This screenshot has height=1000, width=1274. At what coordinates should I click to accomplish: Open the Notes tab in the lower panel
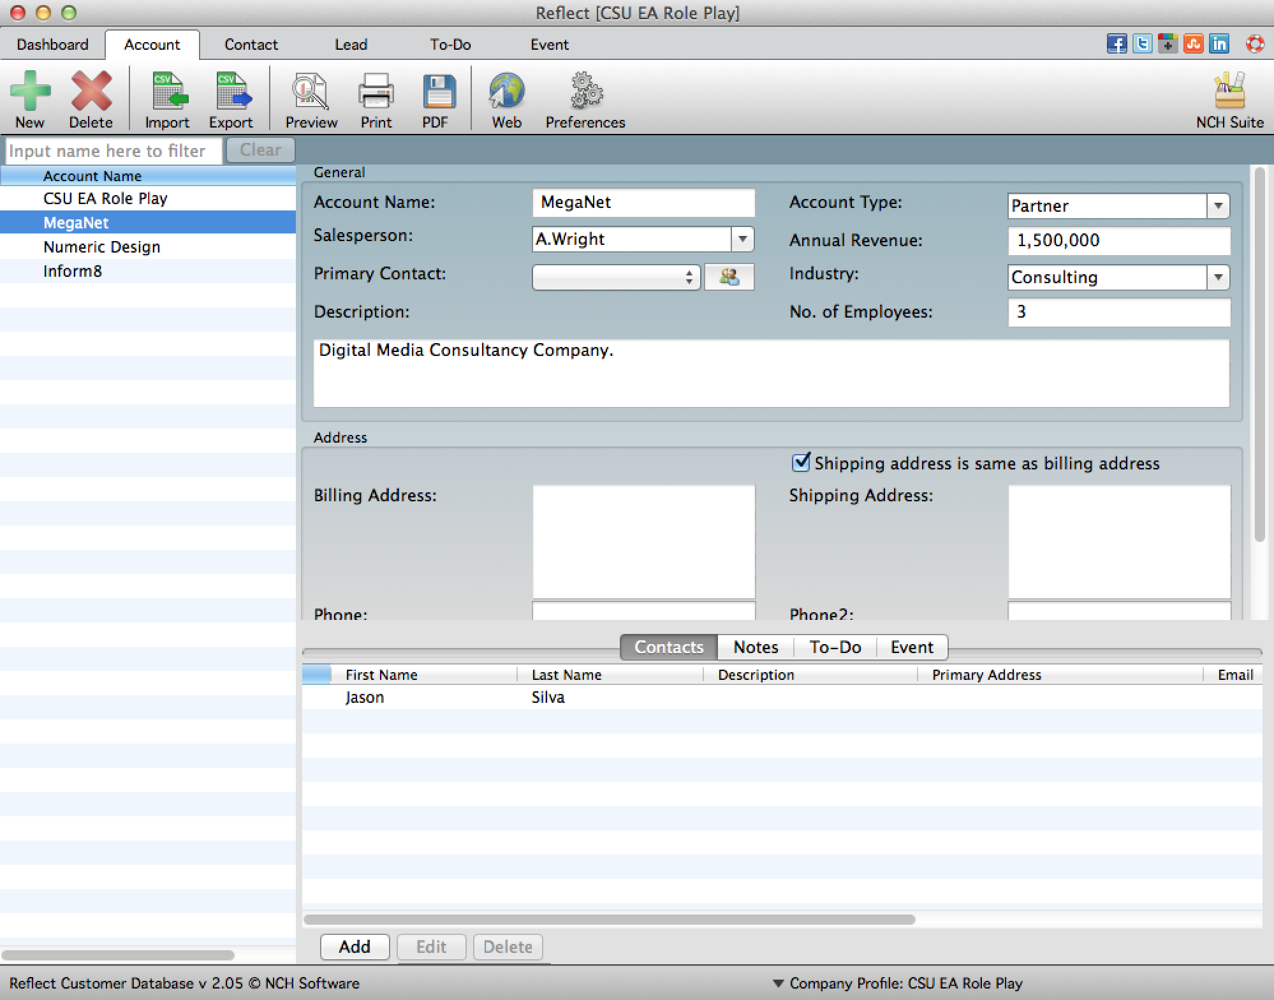755,647
